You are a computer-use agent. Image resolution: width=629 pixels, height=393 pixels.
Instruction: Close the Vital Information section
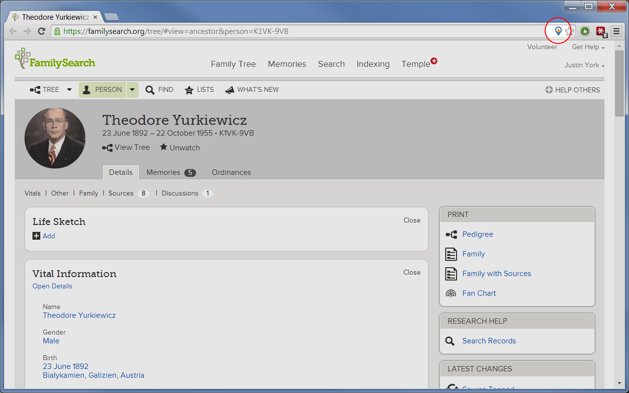click(412, 272)
